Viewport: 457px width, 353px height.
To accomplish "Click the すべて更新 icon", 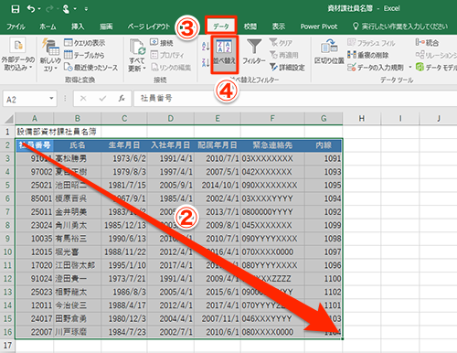I will pos(137,48).
